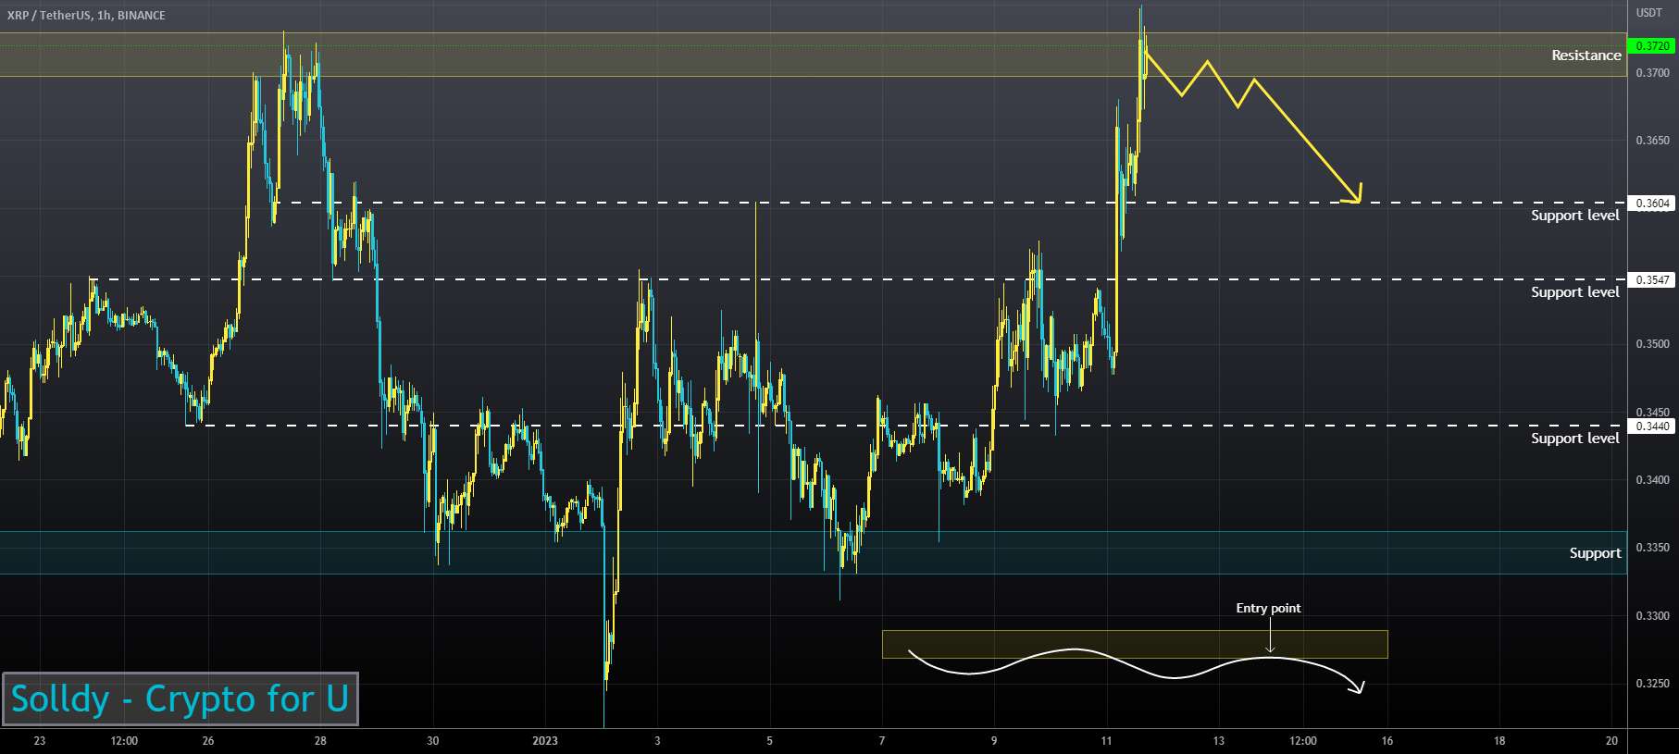
Task: Click the 9 date label on time axis
Action: [994, 741]
